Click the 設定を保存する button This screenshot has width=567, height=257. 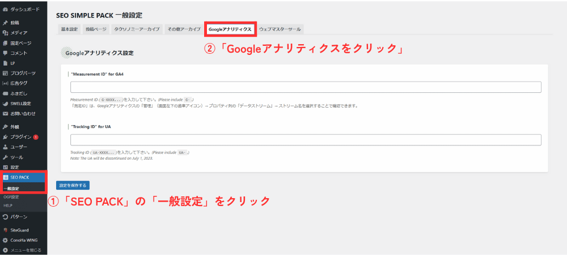(x=73, y=186)
